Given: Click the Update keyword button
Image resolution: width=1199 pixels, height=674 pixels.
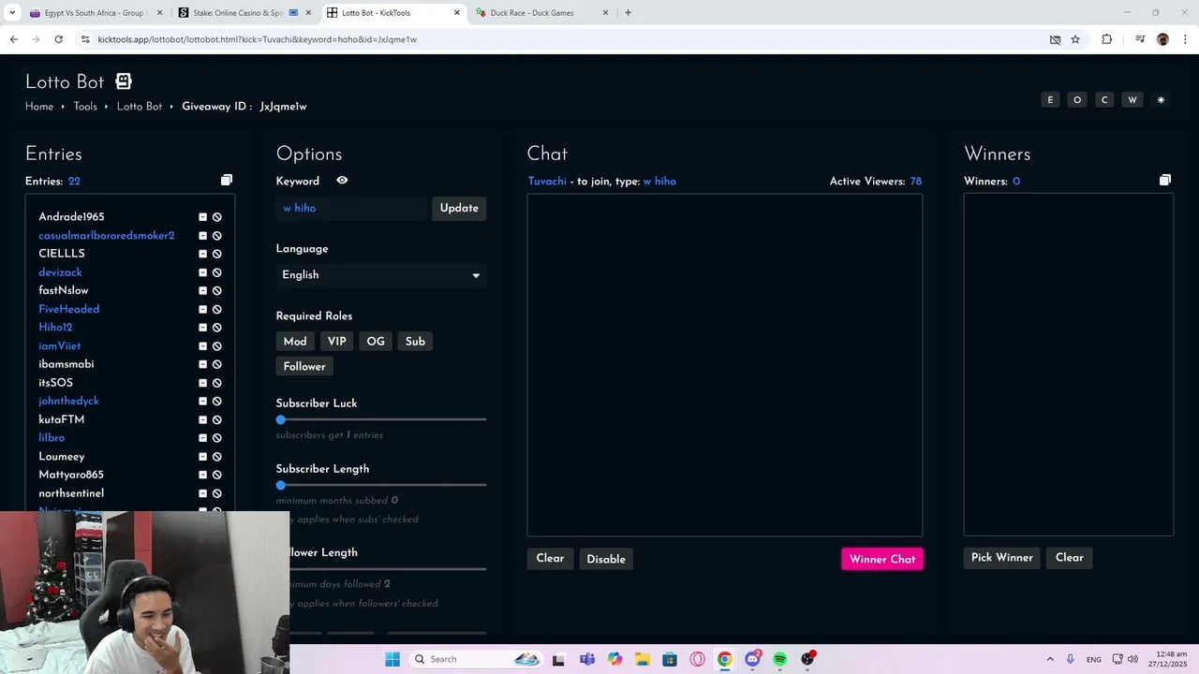Looking at the screenshot, I should (459, 208).
